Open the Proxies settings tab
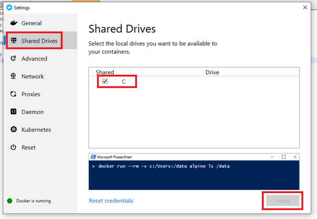The image size is (317, 219). [x=41, y=94]
